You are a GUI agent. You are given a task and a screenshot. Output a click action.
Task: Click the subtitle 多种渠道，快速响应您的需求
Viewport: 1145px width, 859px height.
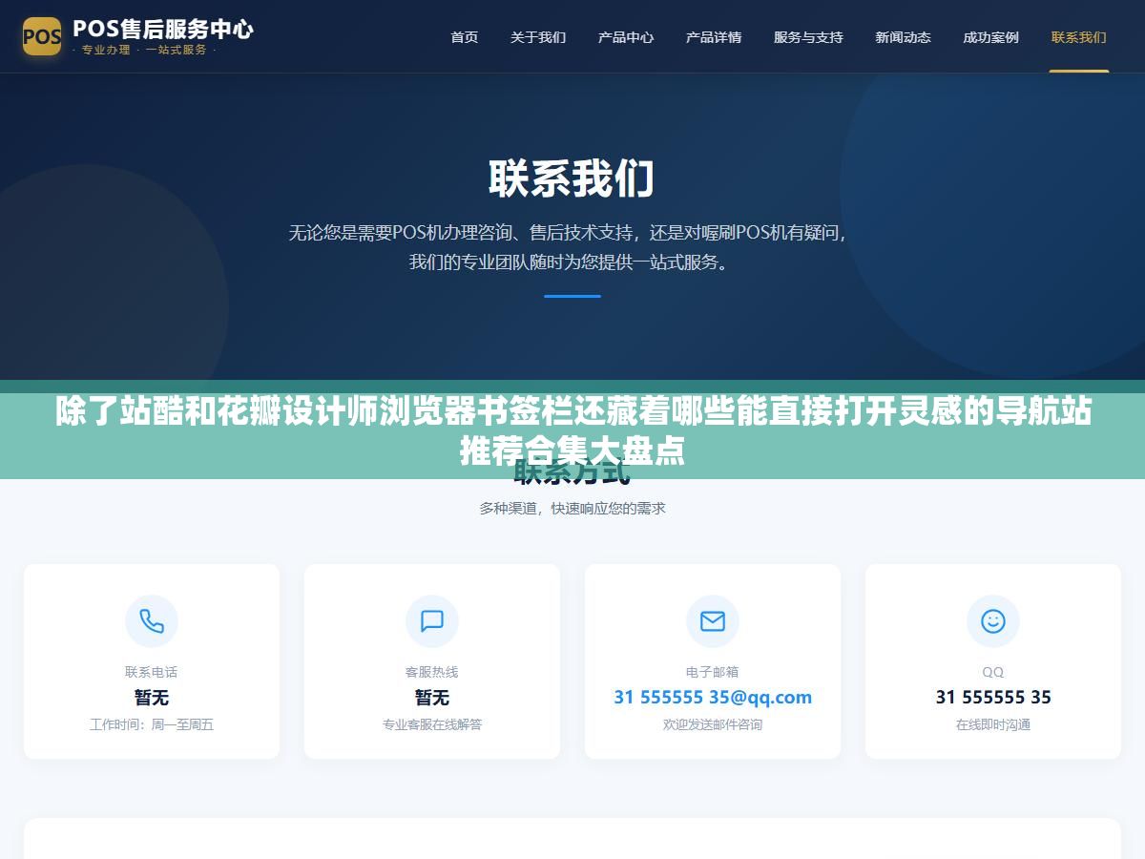[572, 509]
